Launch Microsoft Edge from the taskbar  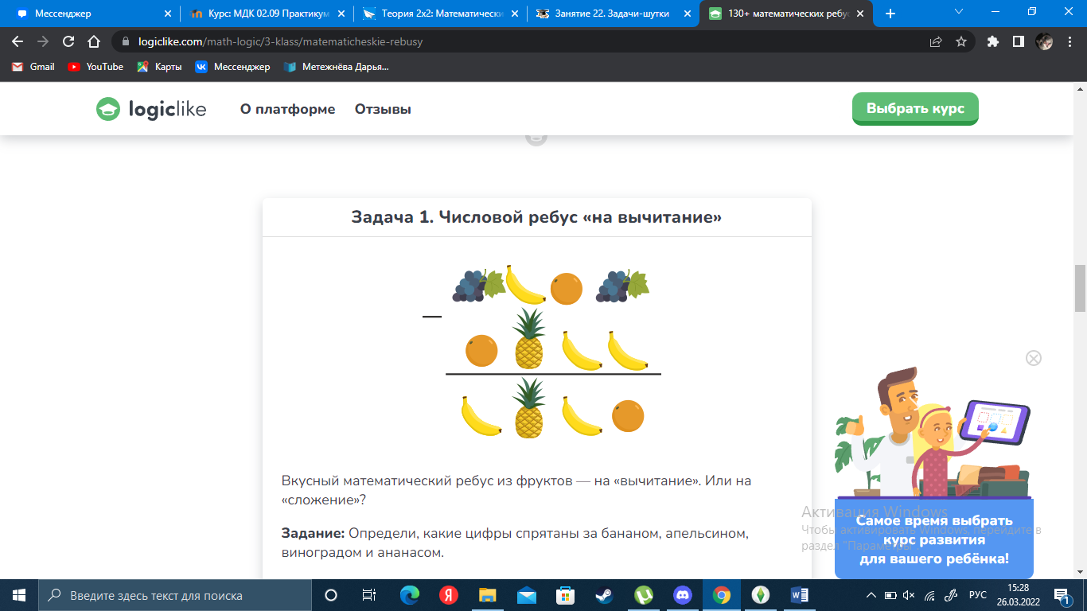tap(409, 594)
